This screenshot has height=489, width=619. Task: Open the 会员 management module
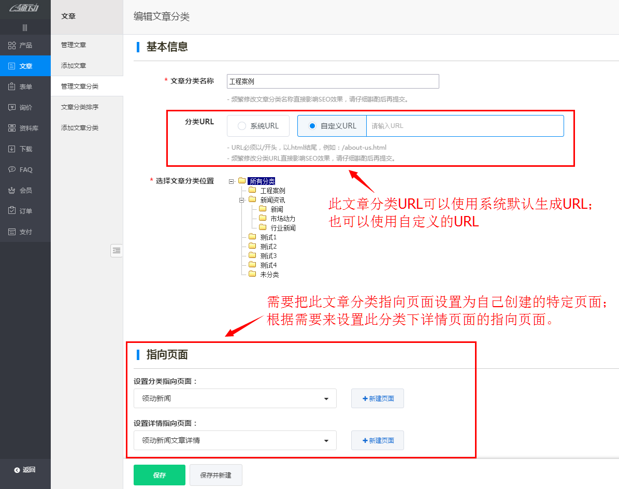coord(25,190)
